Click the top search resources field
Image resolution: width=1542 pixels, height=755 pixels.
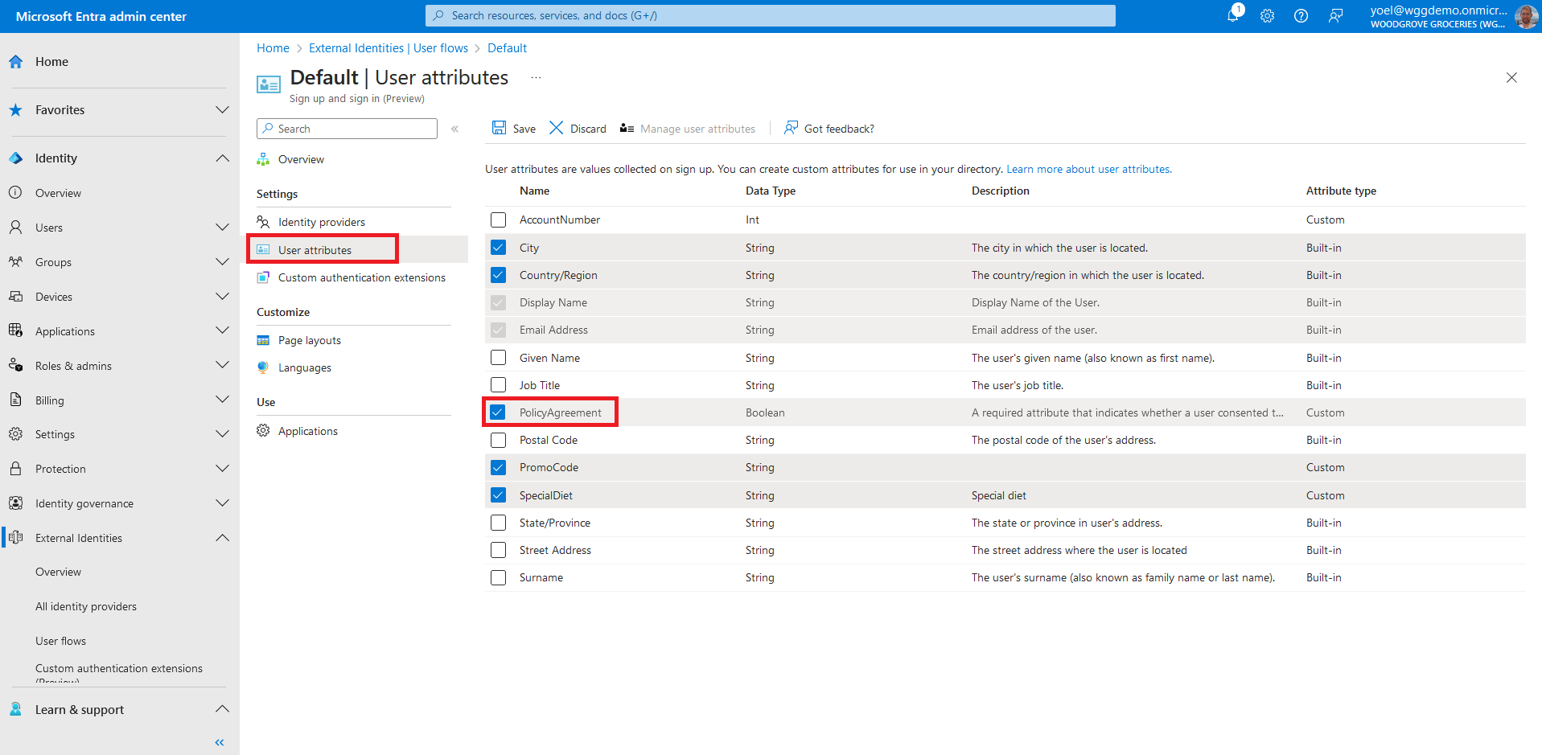[x=770, y=15]
